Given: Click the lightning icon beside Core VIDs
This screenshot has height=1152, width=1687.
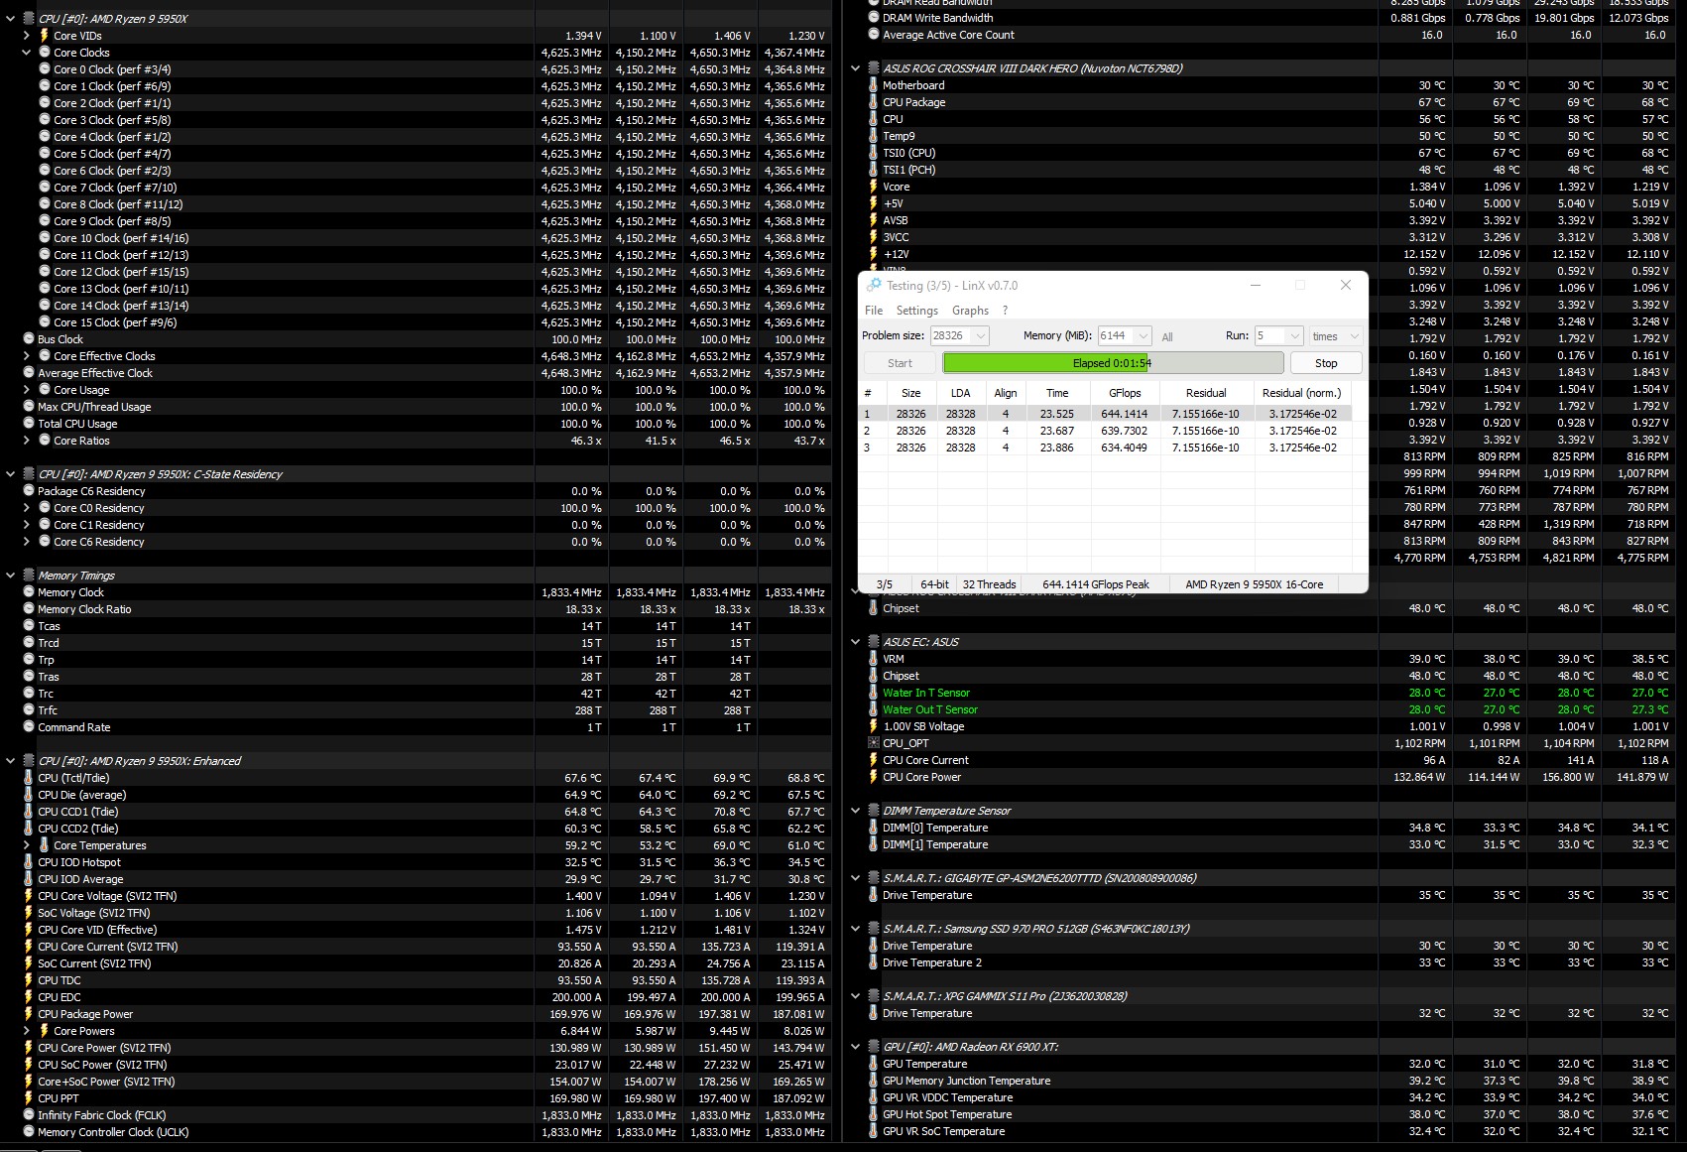Looking at the screenshot, I should [x=45, y=36].
